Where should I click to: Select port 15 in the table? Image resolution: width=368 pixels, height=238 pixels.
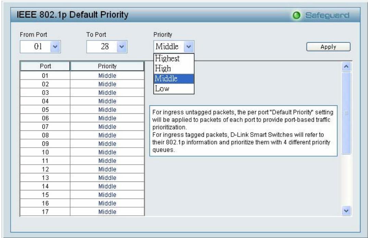coord(45,195)
